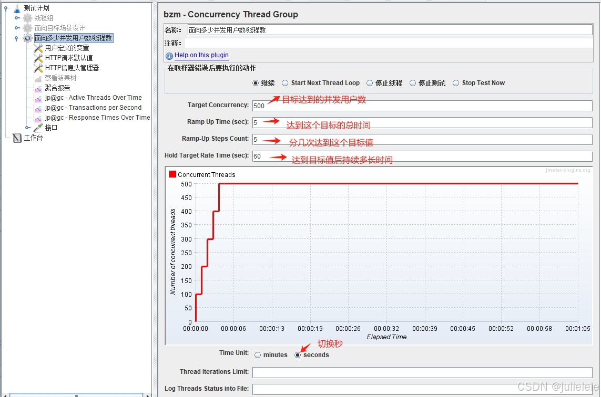Select the Stop Test Now option
This screenshot has width=601, height=397.
(456, 83)
